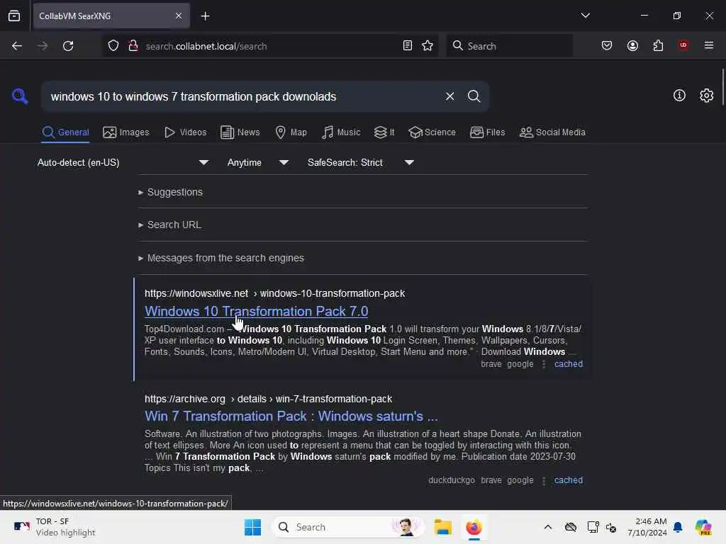Expand the Search URL section

[169, 225]
